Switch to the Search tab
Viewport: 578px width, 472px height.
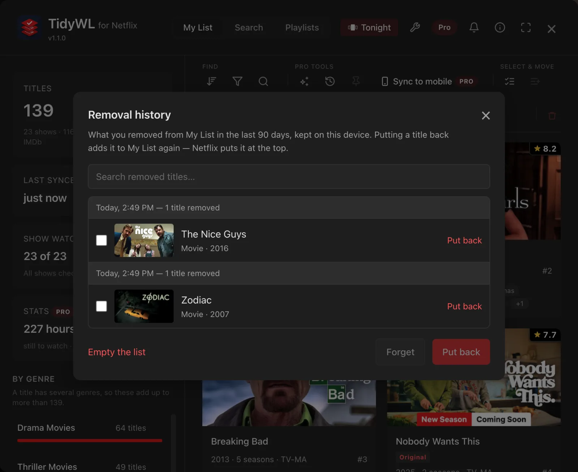249,27
